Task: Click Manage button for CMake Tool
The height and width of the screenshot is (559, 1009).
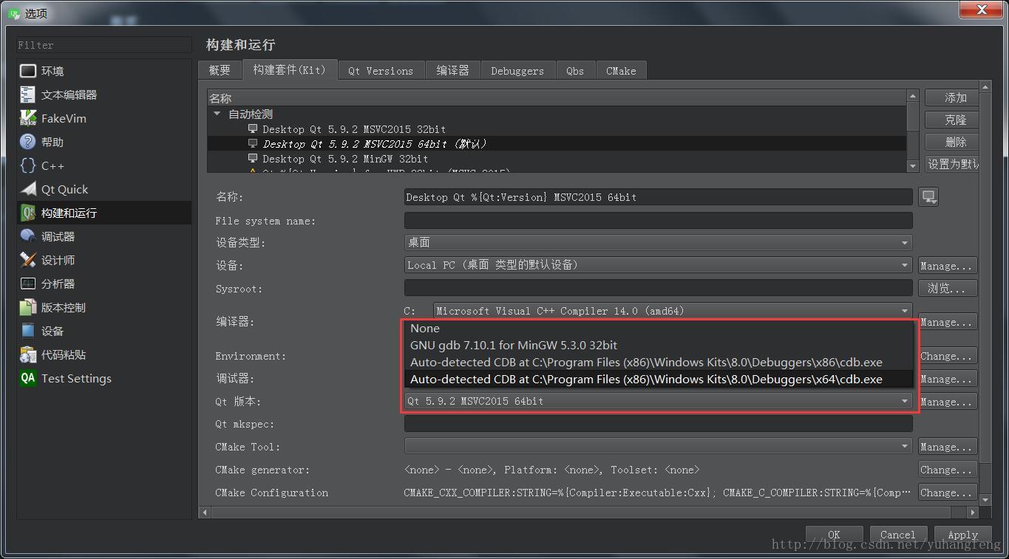Action: pyautogui.click(x=948, y=447)
